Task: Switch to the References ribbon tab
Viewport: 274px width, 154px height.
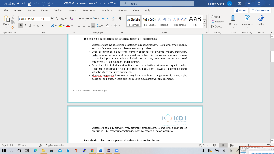Action: [89, 11]
